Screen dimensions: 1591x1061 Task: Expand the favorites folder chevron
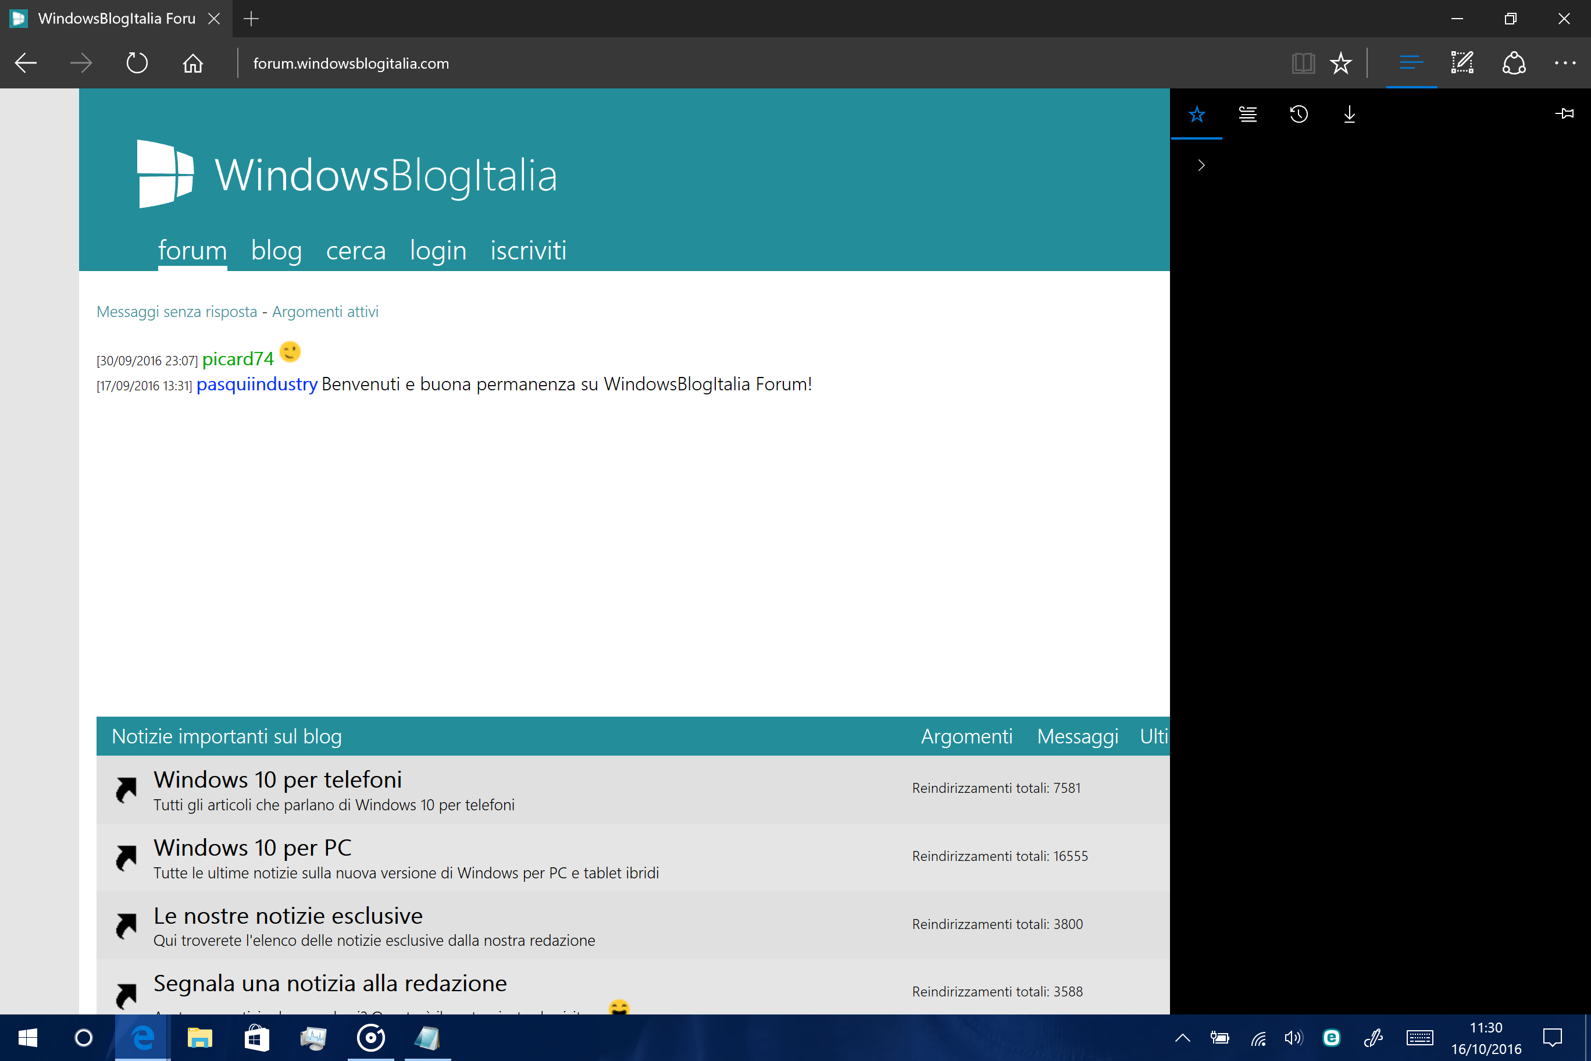pos(1201,165)
